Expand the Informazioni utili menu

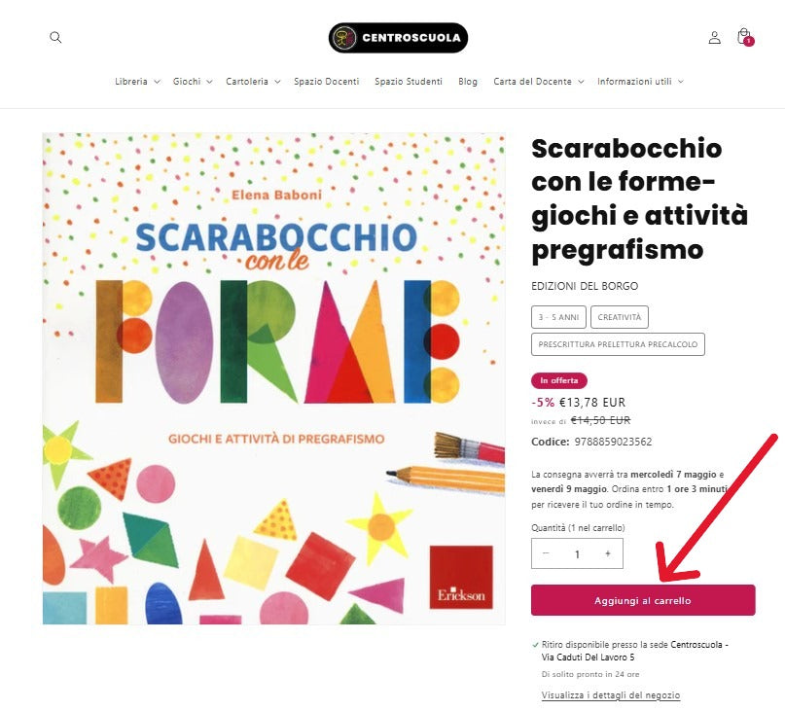click(640, 81)
